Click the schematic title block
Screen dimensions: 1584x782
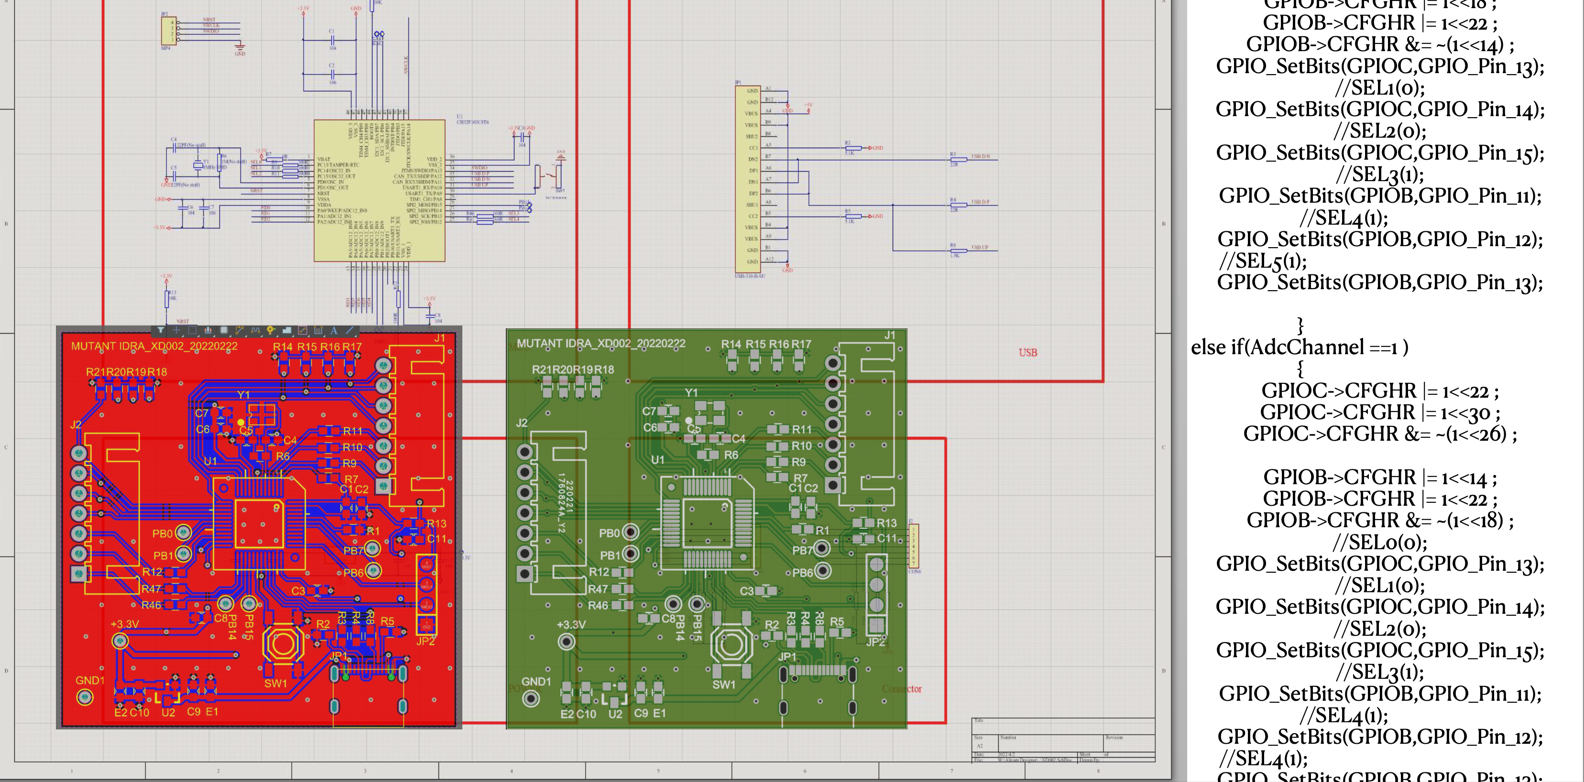[1062, 740]
